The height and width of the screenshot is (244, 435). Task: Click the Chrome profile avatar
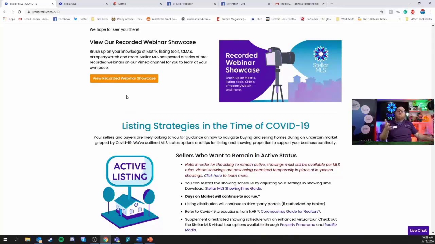(x=423, y=12)
